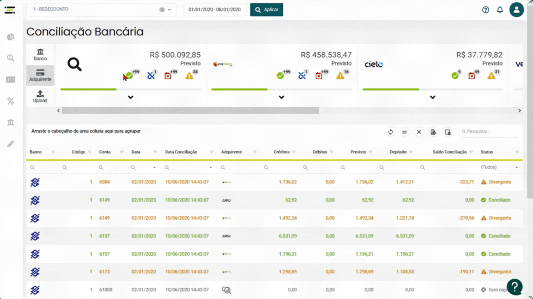Screen dimensions: 533x299
Task: Click the warning triangle with 38 badge
Action: [189, 75]
